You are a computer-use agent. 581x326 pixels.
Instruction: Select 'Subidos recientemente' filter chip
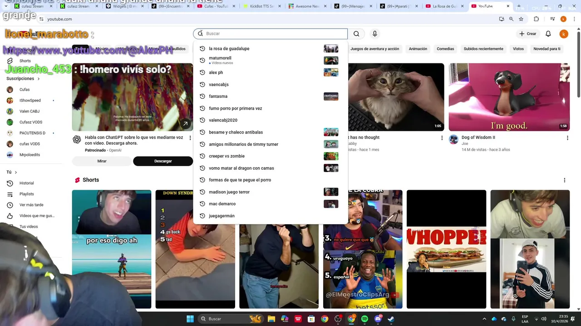tap(483, 49)
